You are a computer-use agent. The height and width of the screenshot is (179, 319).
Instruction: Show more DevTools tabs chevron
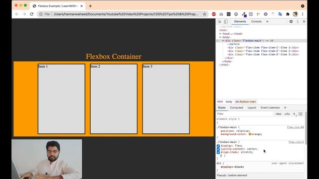(x=267, y=21)
